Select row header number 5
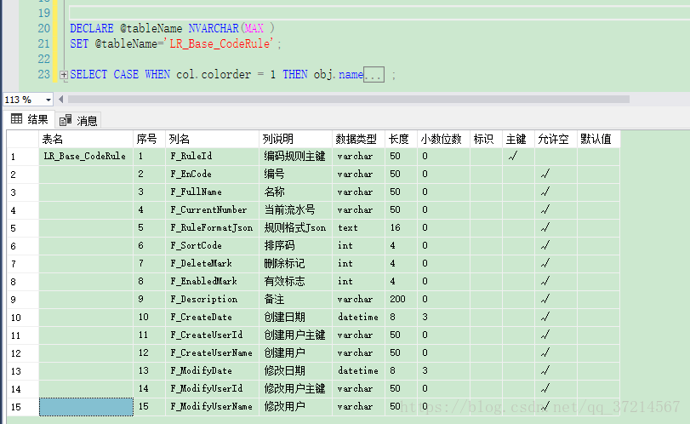Screen dimensions: 690x424 tap(23, 228)
